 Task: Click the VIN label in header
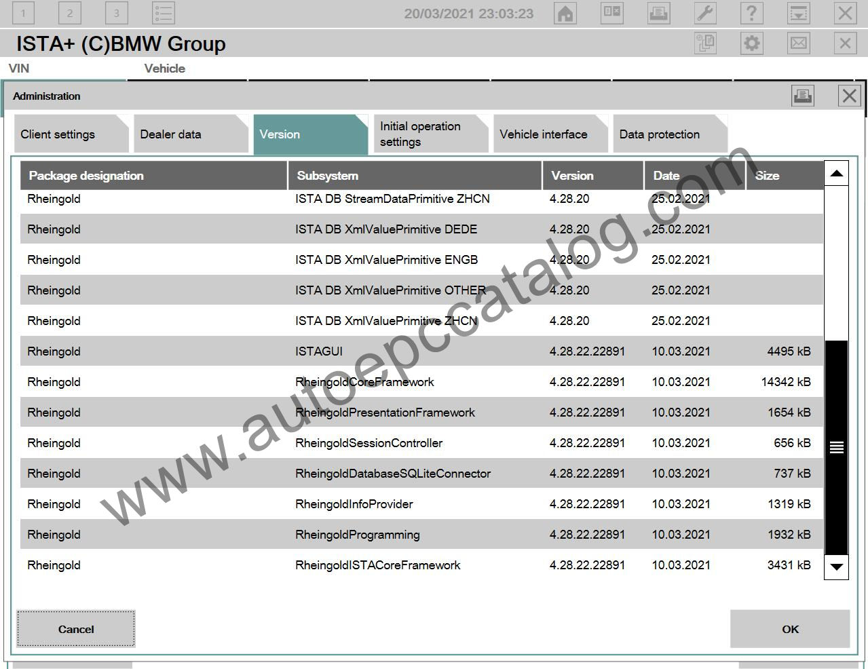pos(19,68)
